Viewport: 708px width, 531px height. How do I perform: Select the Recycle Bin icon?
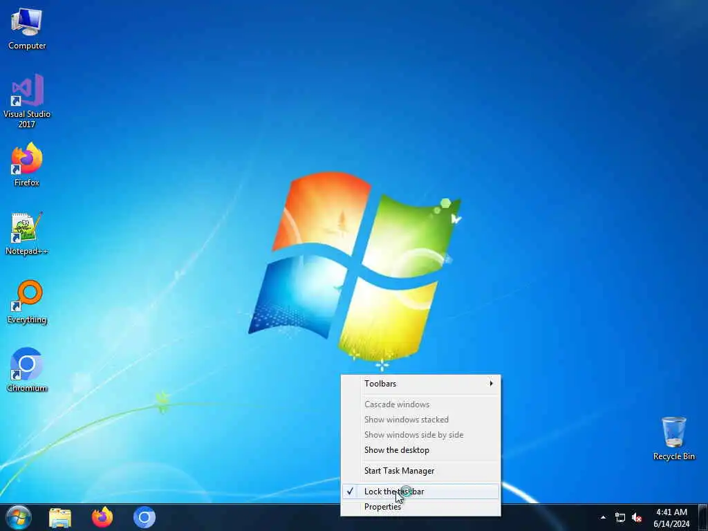click(673, 438)
